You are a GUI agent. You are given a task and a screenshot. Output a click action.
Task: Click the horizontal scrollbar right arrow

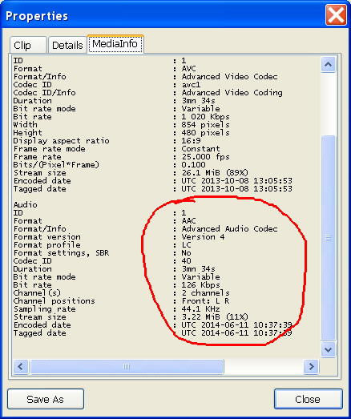311,366
